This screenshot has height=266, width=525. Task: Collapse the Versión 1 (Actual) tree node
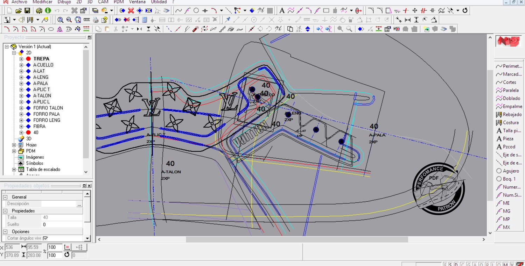tap(7, 46)
